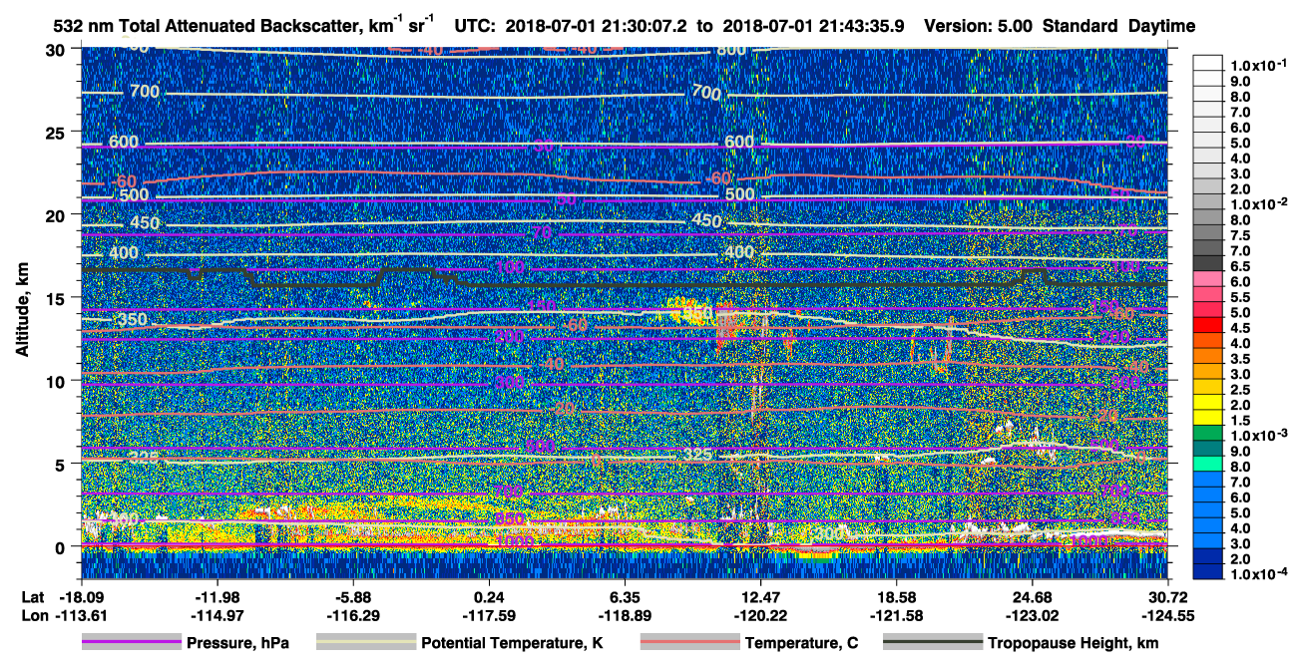1297x665 pixels.
Task: Click the darkest gray colorbar swatch
Action: click(1210, 261)
